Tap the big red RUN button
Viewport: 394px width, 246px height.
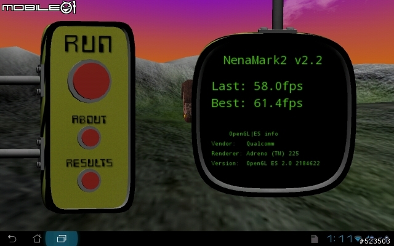click(x=90, y=81)
